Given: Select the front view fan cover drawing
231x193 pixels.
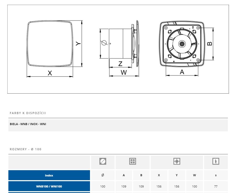Looking at the screenshot, I should tap(50, 44).
